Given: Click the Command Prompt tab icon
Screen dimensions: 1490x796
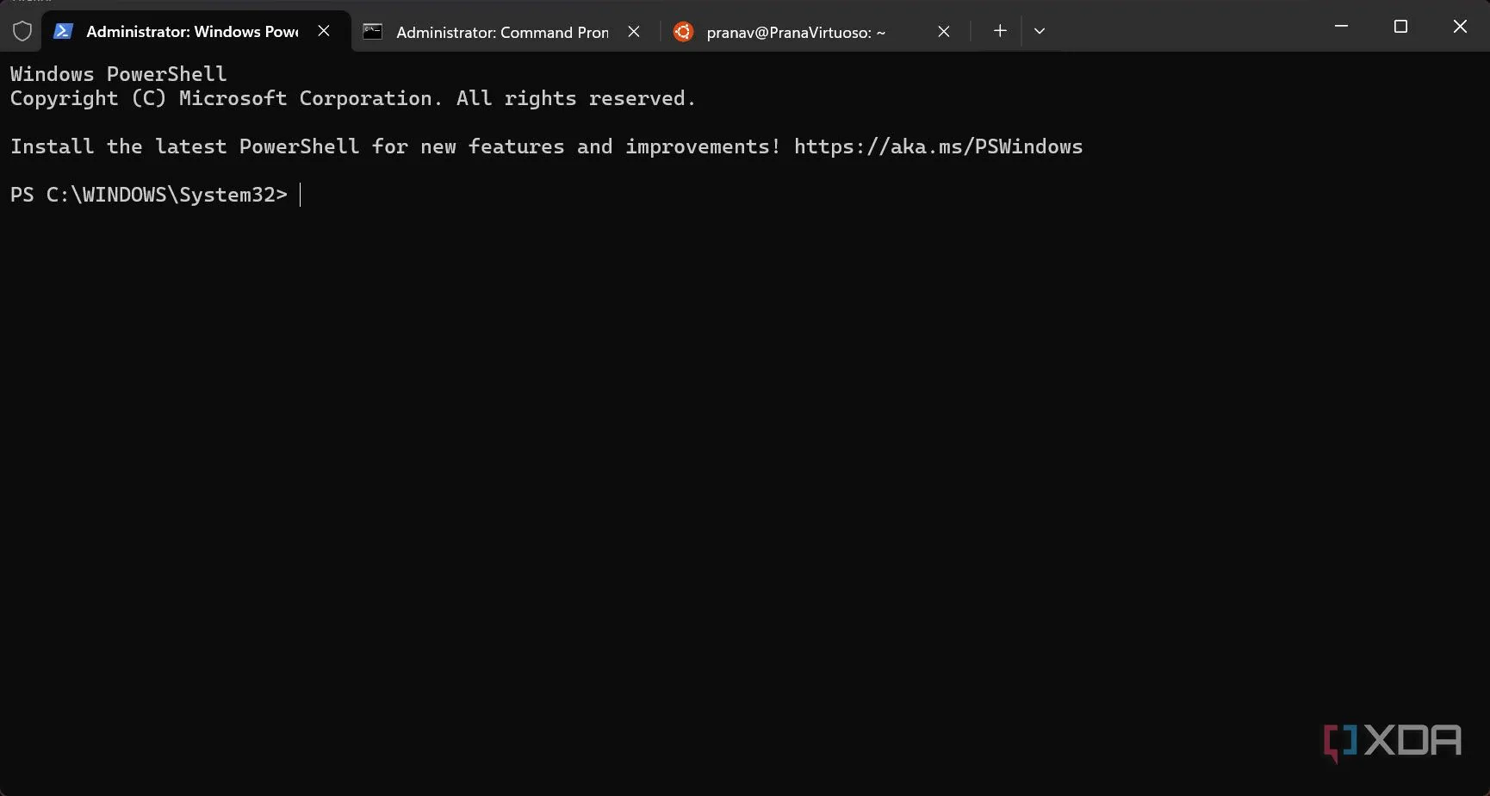Looking at the screenshot, I should coord(372,32).
